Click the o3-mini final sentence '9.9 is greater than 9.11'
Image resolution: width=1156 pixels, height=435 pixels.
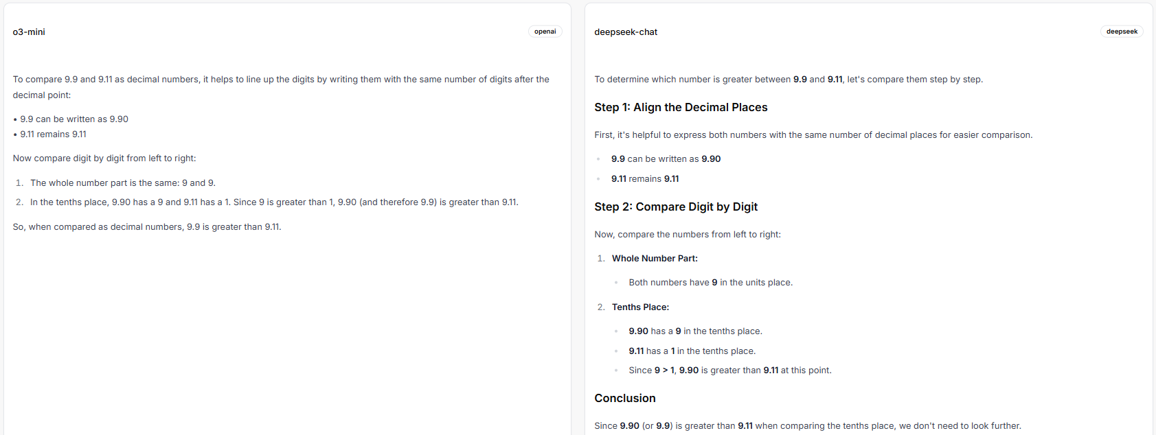tap(147, 227)
